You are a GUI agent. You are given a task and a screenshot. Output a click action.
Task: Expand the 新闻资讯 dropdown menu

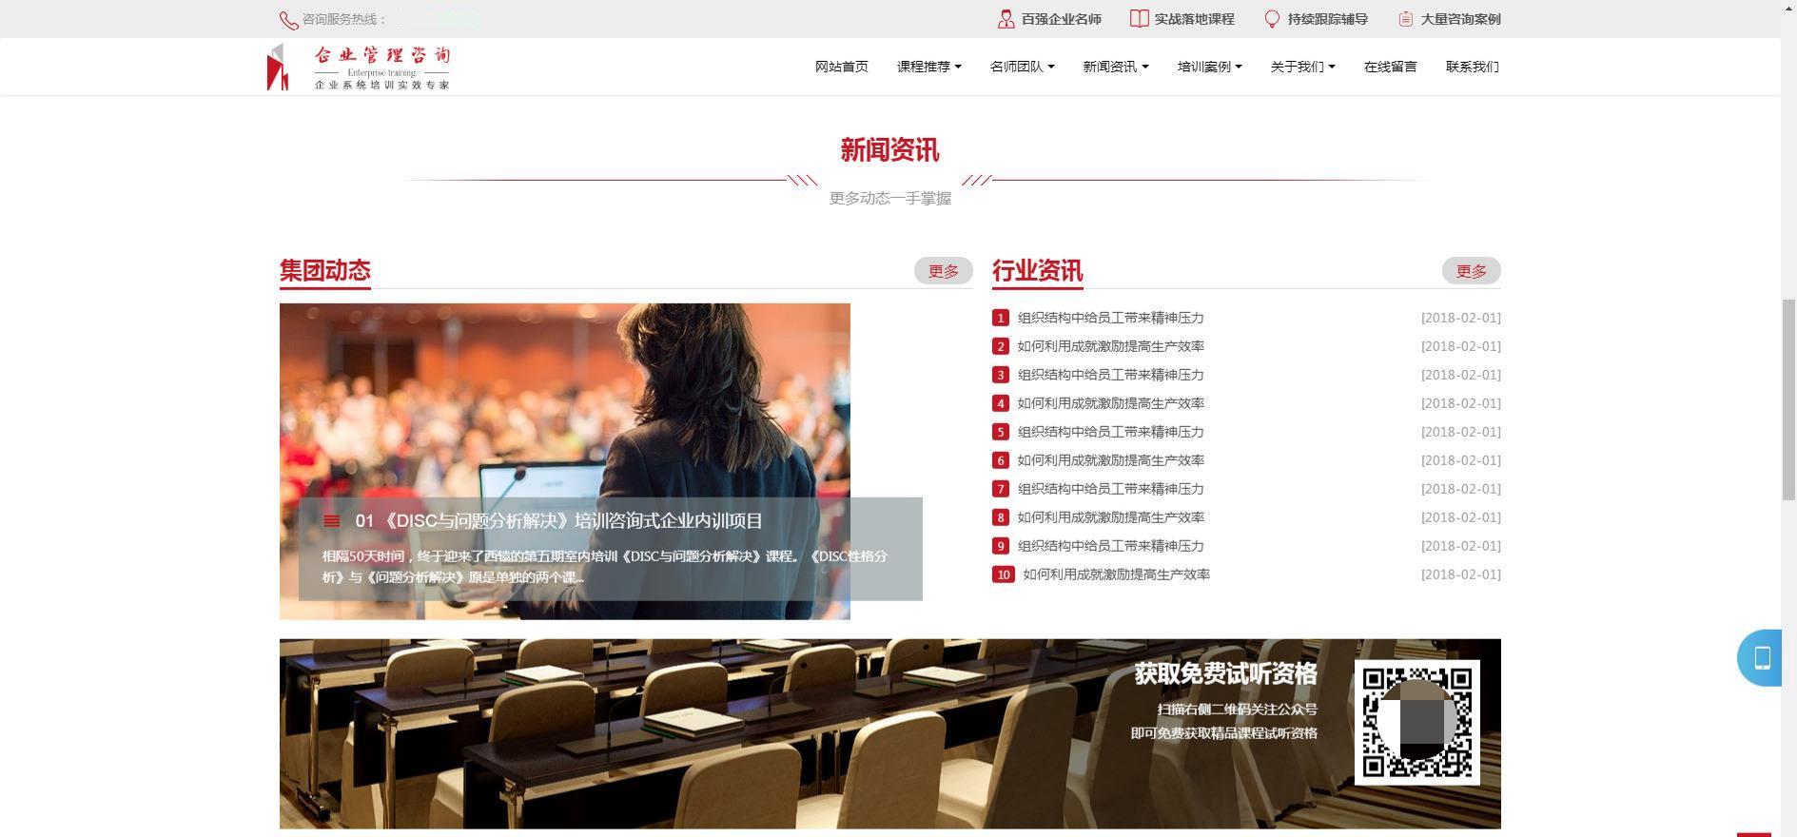pyautogui.click(x=1115, y=67)
